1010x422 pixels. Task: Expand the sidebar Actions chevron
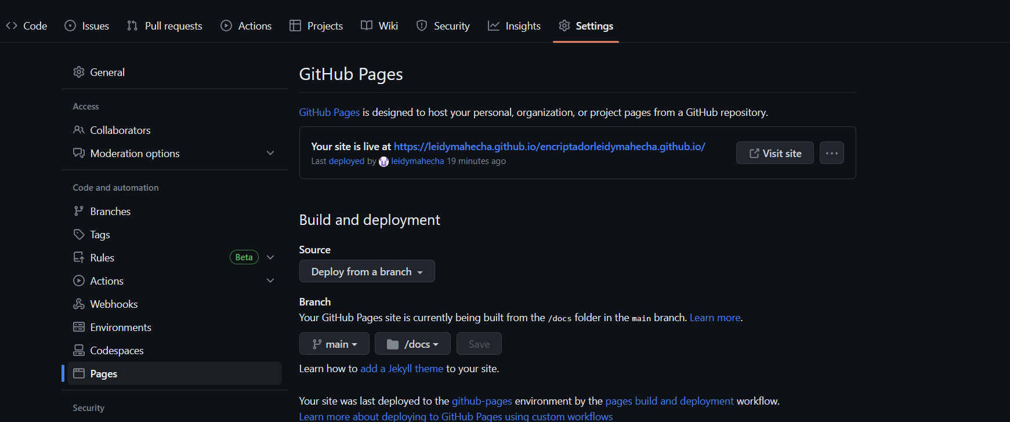tap(270, 281)
